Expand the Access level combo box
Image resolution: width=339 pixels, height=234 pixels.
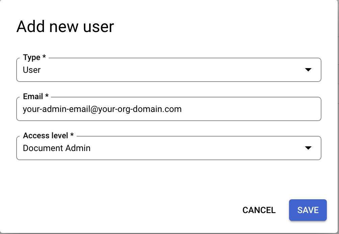[x=168, y=148]
